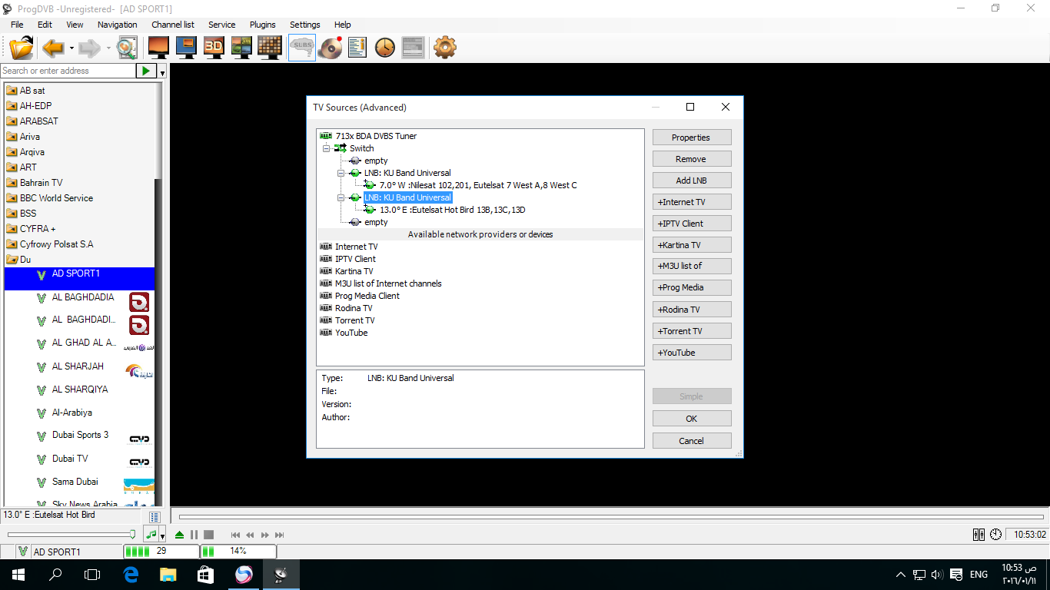Click the plain monitor display mode icon
This screenshot has width=1050, height=590.
158,48
